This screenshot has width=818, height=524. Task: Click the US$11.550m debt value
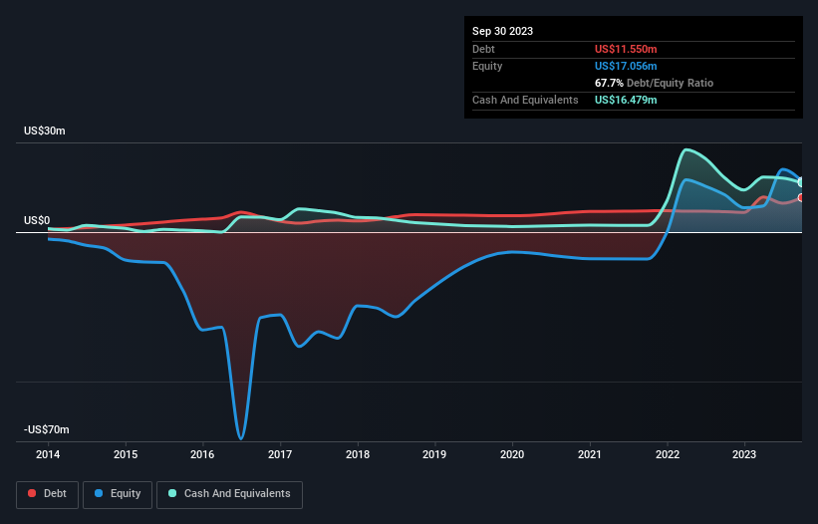[626, 49]
